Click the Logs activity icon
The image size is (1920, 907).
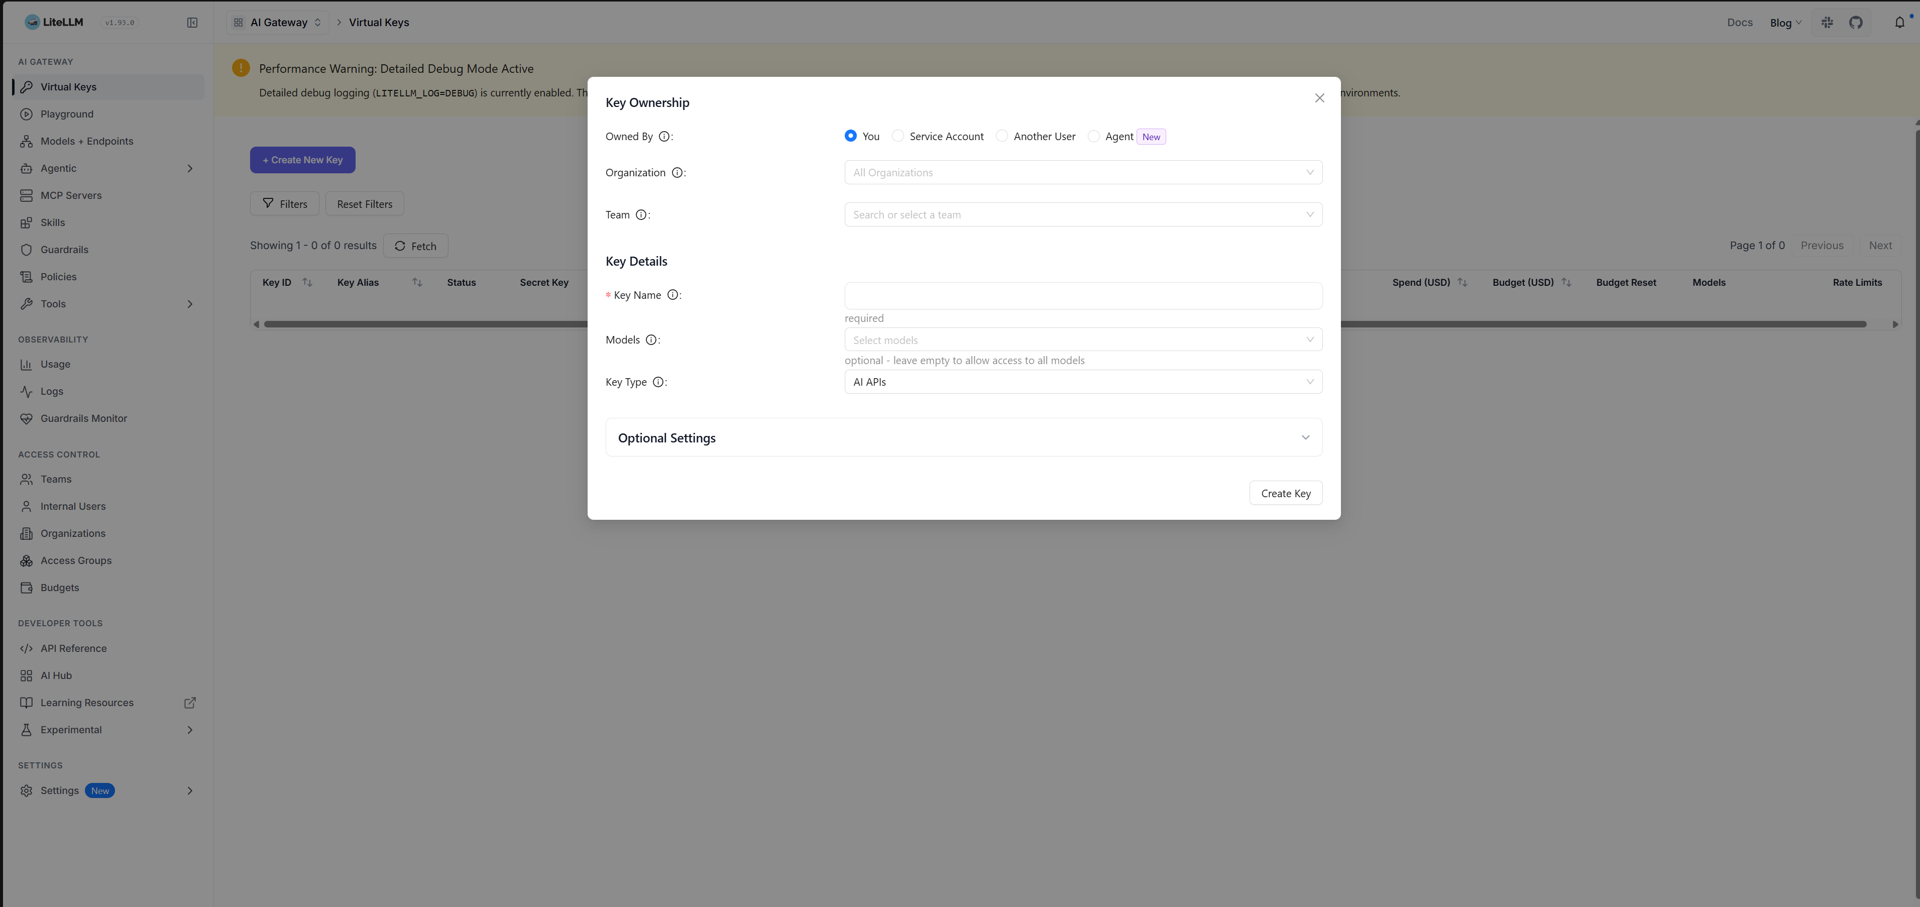click(26, 391)
